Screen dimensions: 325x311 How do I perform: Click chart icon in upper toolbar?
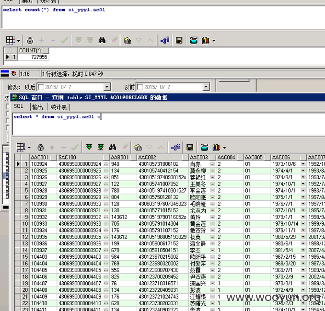[206, 40]
